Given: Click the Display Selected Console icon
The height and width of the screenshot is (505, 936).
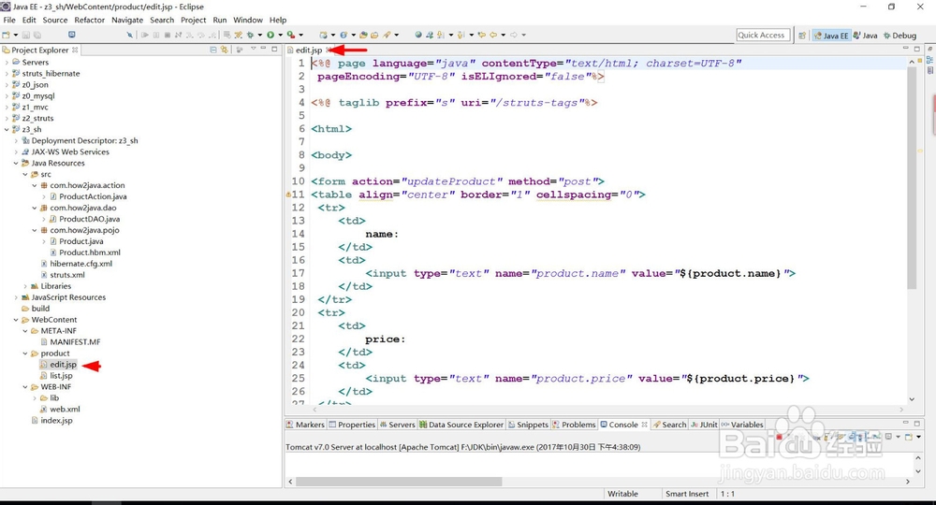Looking at the screenshot, I should (x=888, y=437).
